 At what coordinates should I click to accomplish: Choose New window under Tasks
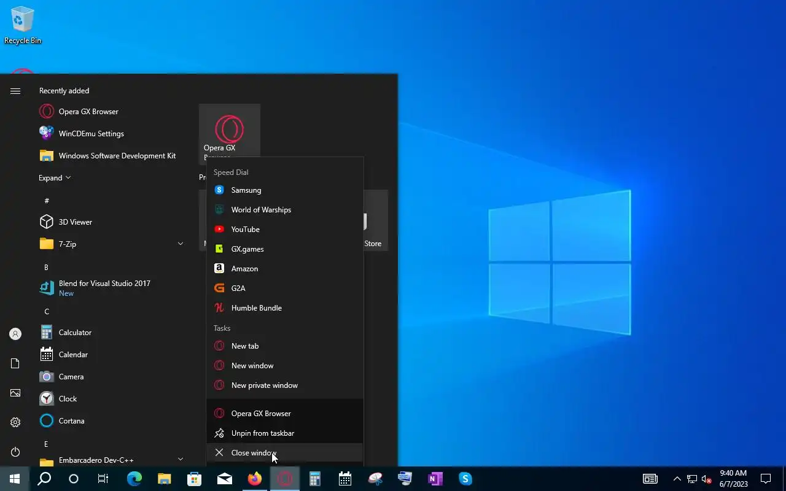pos(285,366)
